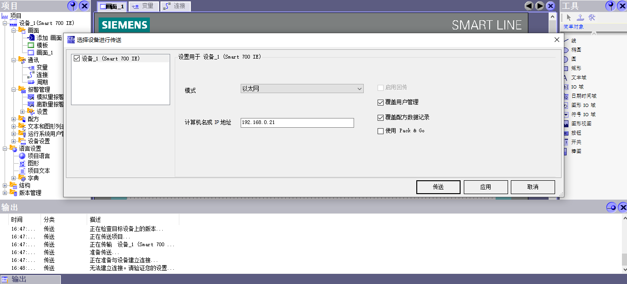Click the stamp icon in 工具 toolbar
Image resolution: width=627 pixels, height=284 pixels.
click(x=580, y=18)
